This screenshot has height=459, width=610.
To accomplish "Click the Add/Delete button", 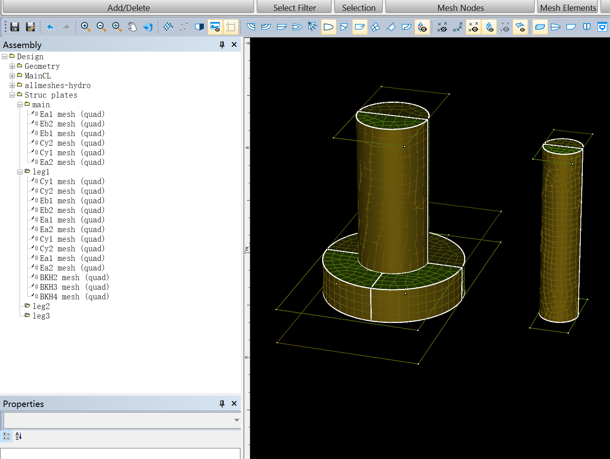I will (x=128, y=8).
